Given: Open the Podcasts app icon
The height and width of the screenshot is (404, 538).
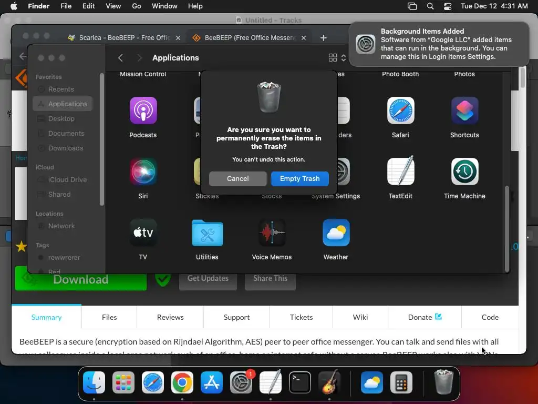Looking at the screenshot, I should (143, 110).
